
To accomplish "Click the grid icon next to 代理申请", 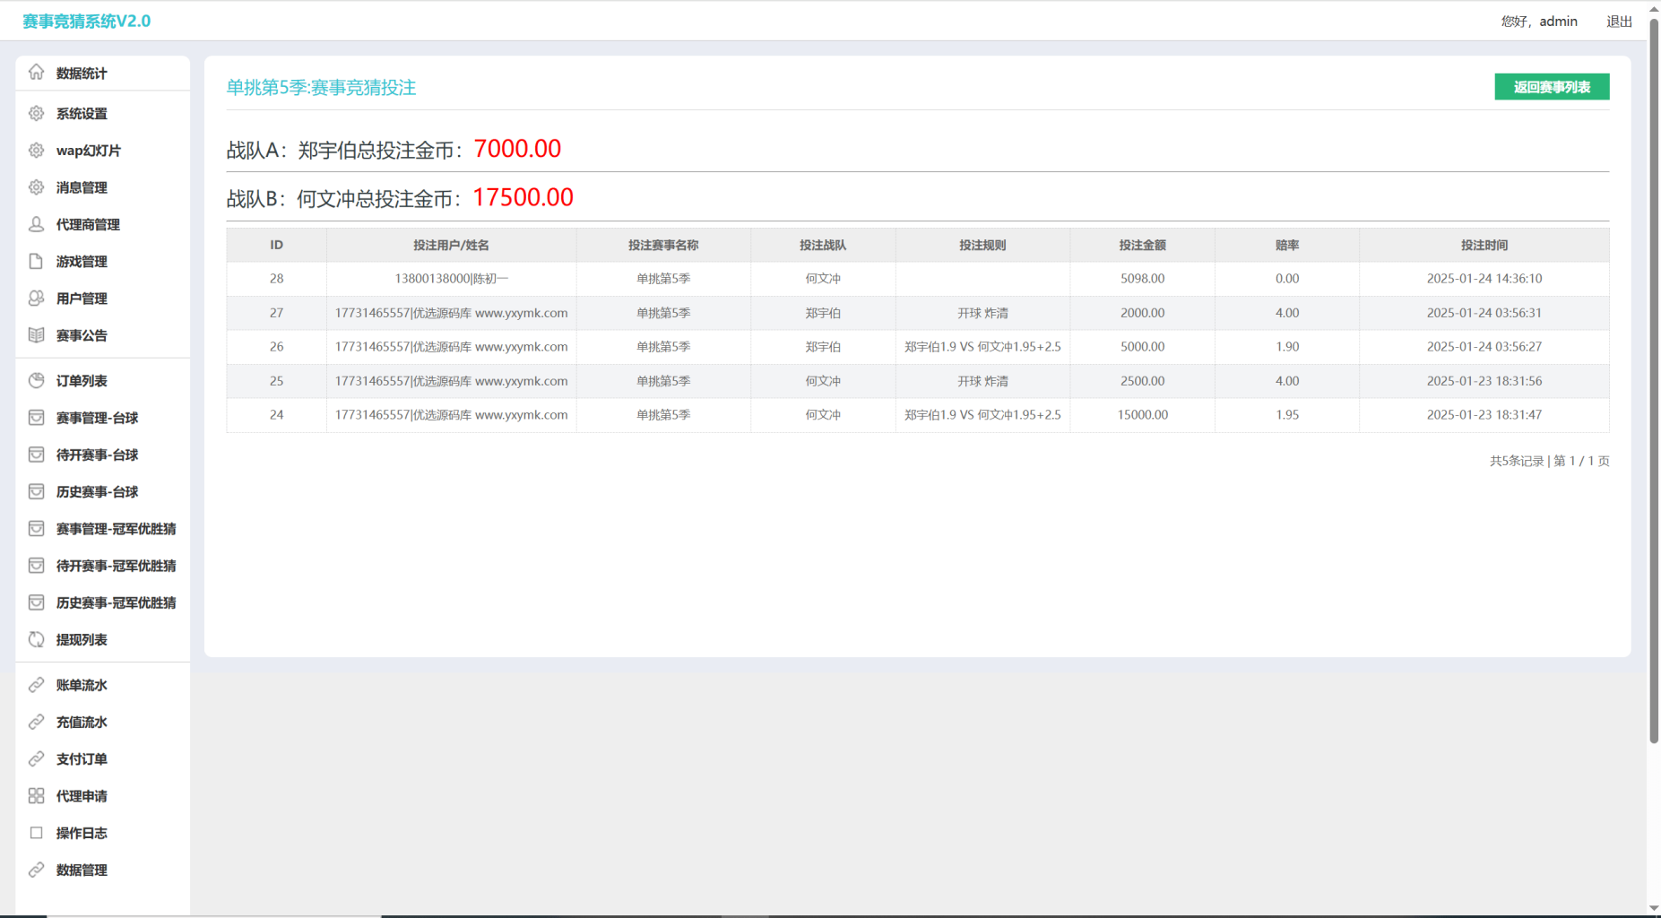I will coord(36,796).
